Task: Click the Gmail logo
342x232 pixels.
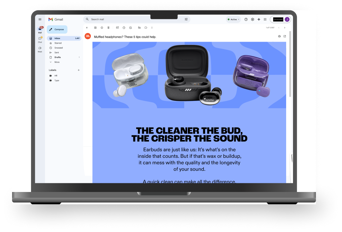Action: click(56, 19)
